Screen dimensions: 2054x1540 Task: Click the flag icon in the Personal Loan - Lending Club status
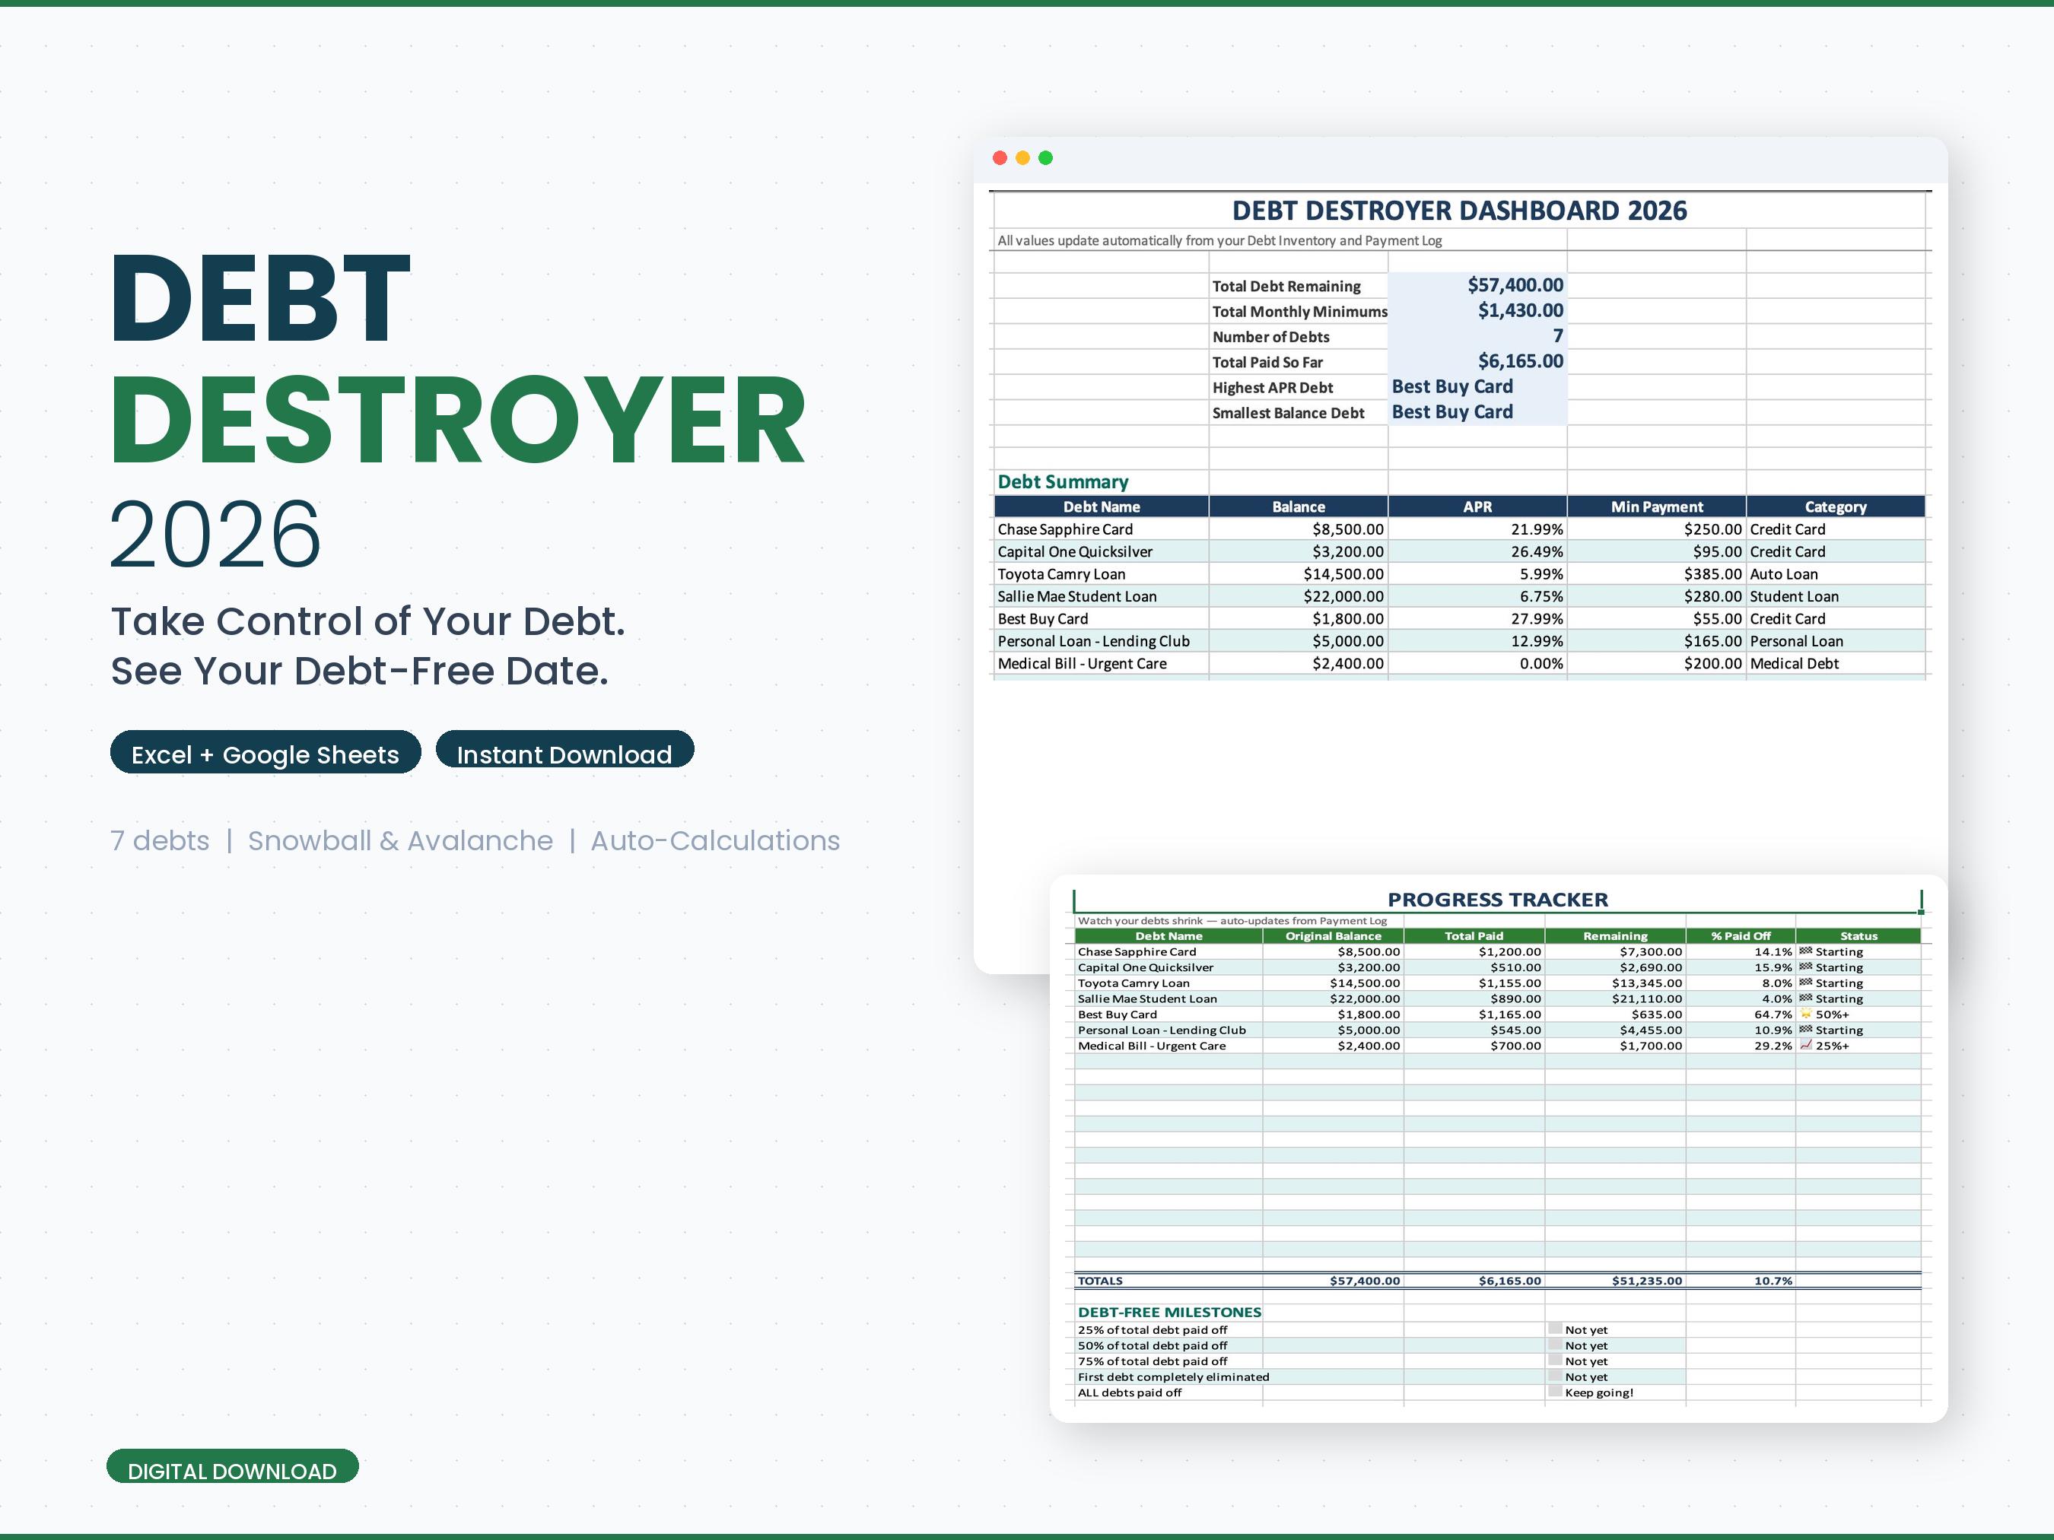pyautogui.click(x=1805, y=1030)
